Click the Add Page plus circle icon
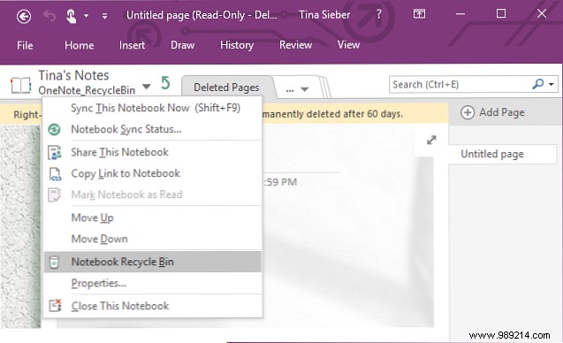 pyautogui.click(x=468, y=112)
